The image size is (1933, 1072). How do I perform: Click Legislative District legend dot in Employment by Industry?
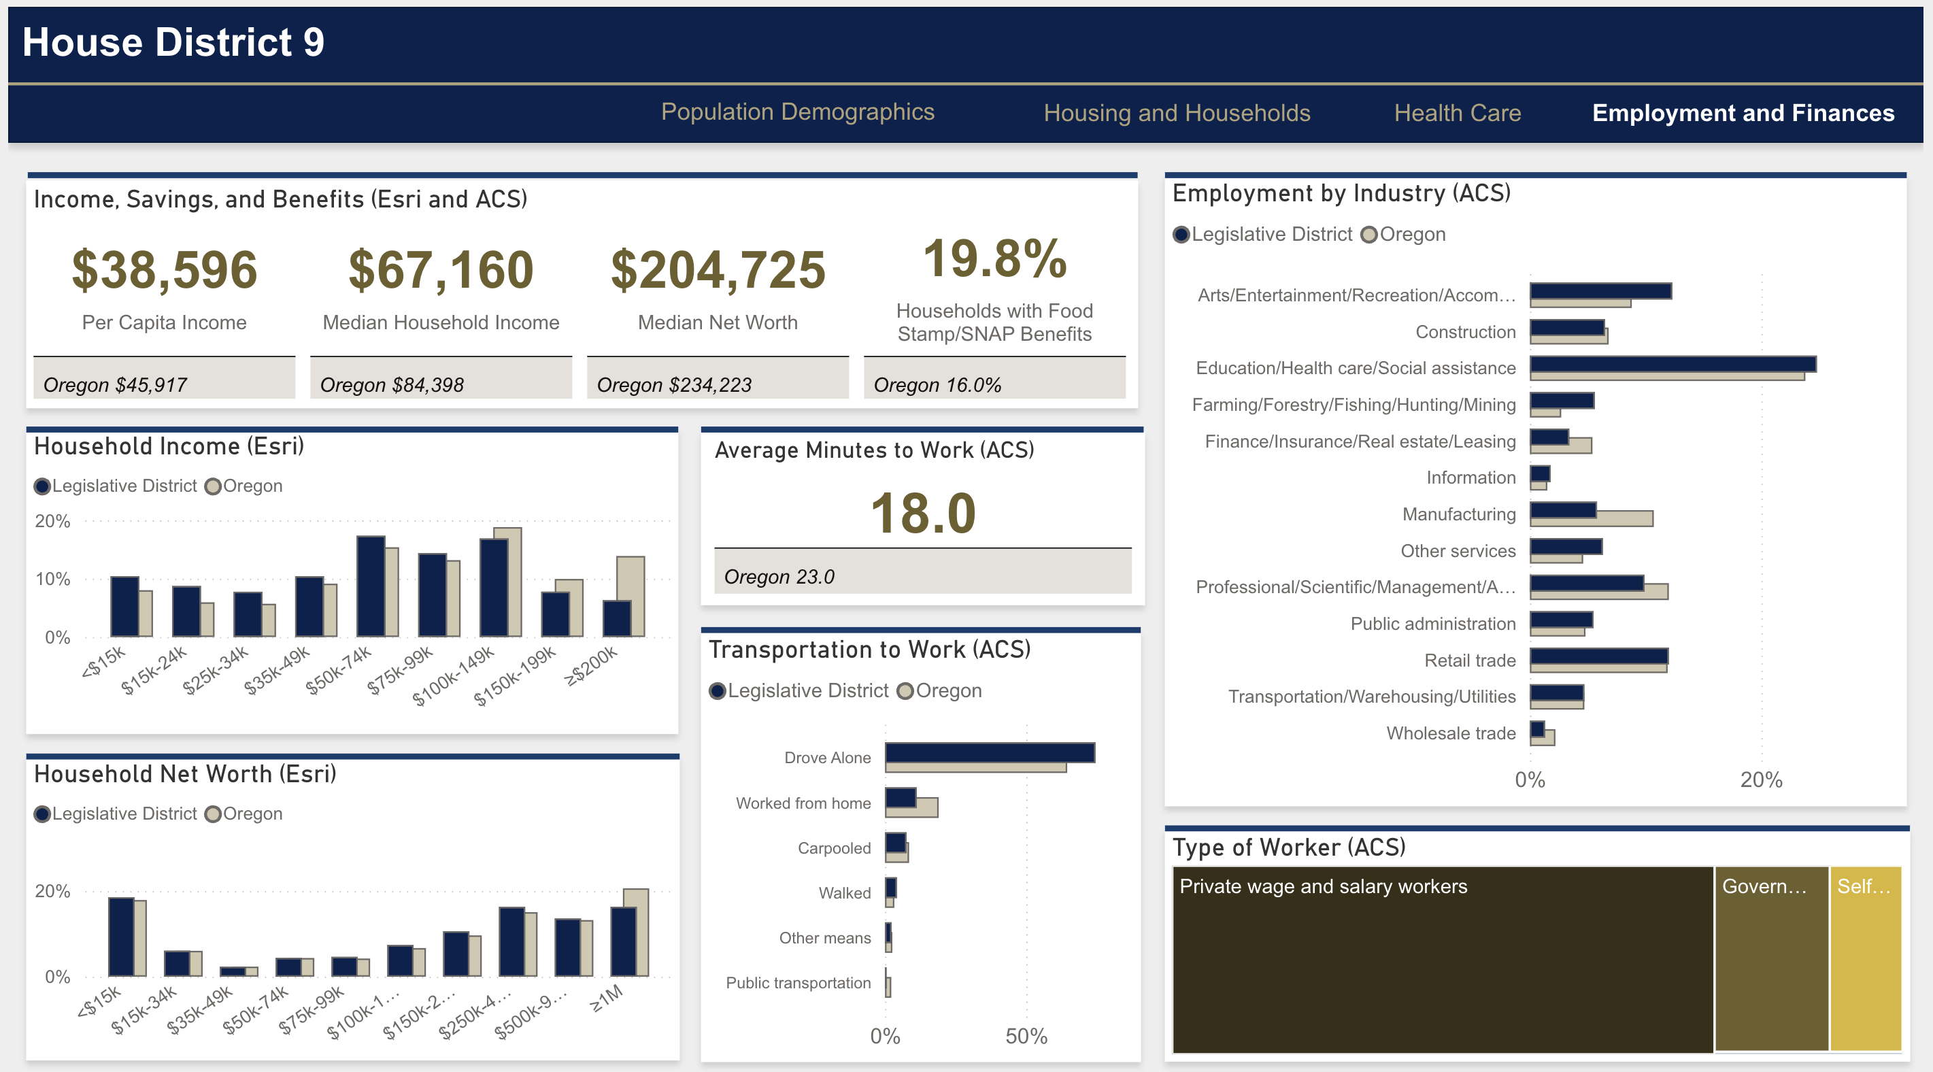pos(1181,235)
